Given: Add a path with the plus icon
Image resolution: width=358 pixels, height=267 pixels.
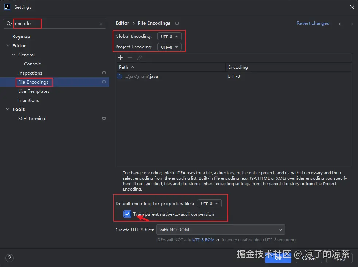Looking at the screenshot, I should [121, 58].
